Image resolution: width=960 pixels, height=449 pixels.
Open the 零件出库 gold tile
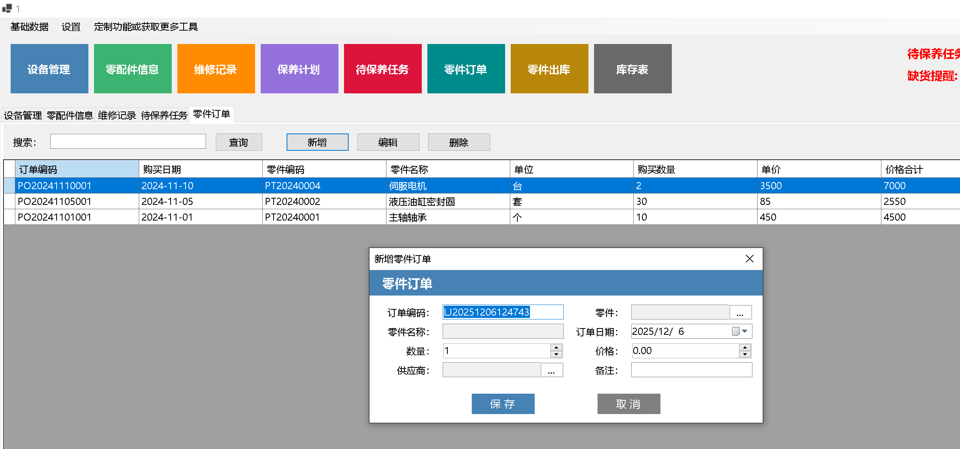[549, 69]
